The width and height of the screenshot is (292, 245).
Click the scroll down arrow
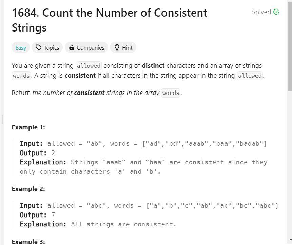pos(290,240)
